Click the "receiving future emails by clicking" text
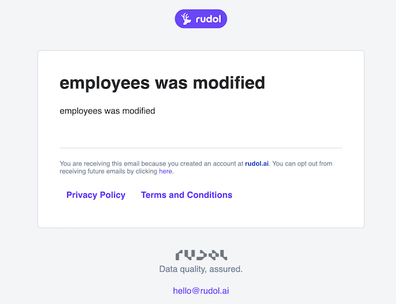 tap(108, 171)
